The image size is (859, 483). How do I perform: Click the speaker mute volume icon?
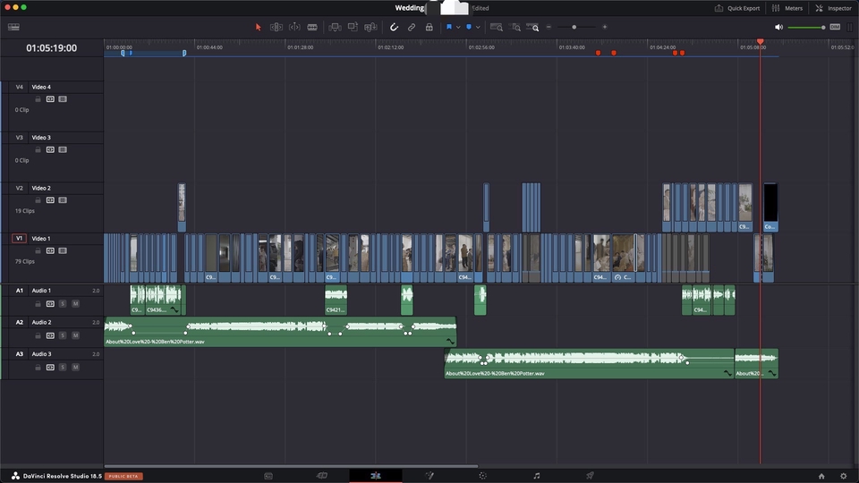778,27
